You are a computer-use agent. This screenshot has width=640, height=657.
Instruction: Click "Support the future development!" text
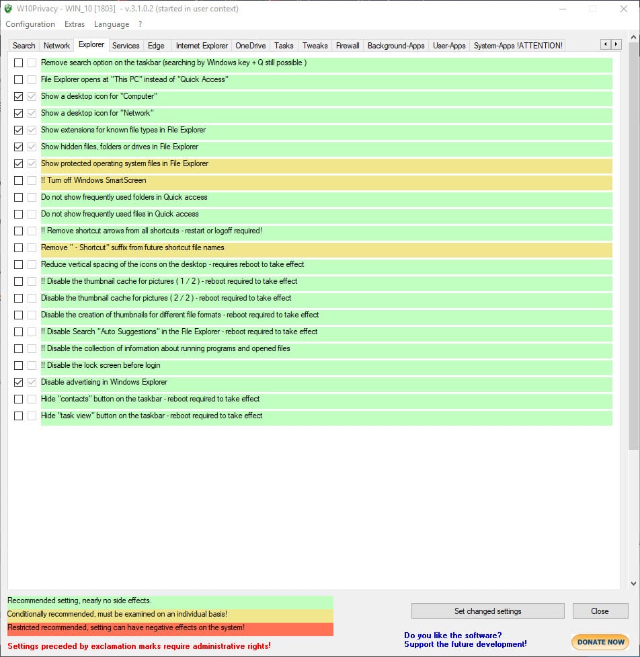click(465, 644)
